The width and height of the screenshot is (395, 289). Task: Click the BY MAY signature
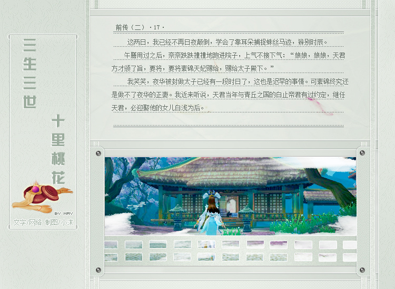[x=64, y=213]
